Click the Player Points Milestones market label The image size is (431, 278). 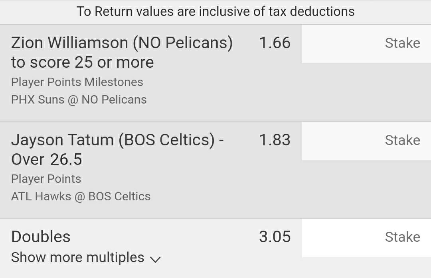(x=77, y=82)
